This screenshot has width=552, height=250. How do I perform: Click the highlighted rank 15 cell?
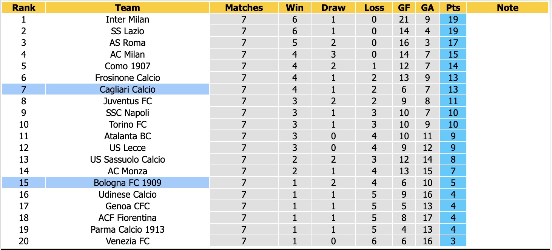coord(24,183)
